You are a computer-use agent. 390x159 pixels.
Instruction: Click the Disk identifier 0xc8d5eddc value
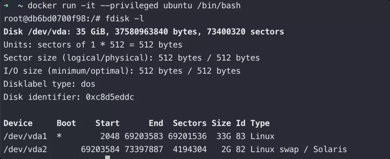[x=110, y=97]
